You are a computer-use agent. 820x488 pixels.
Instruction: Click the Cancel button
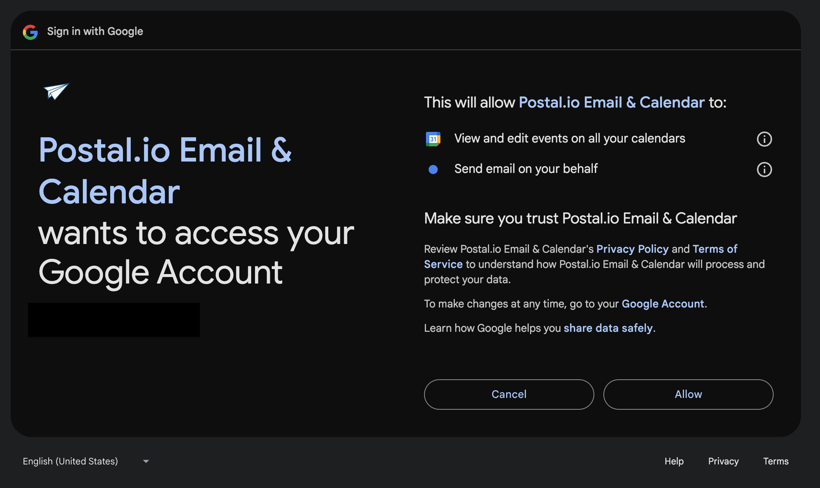[509, 395]
